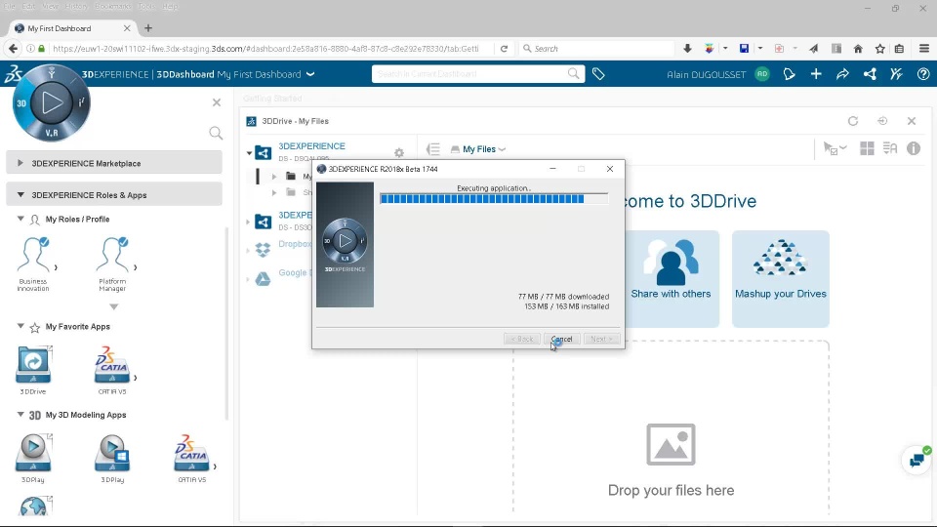Expand the 3DEXPERIENCE Marketplace section

tap(114, 163)
